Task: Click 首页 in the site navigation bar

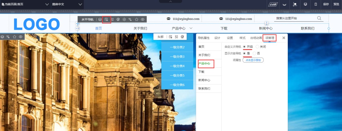Action: pos(99,28)
